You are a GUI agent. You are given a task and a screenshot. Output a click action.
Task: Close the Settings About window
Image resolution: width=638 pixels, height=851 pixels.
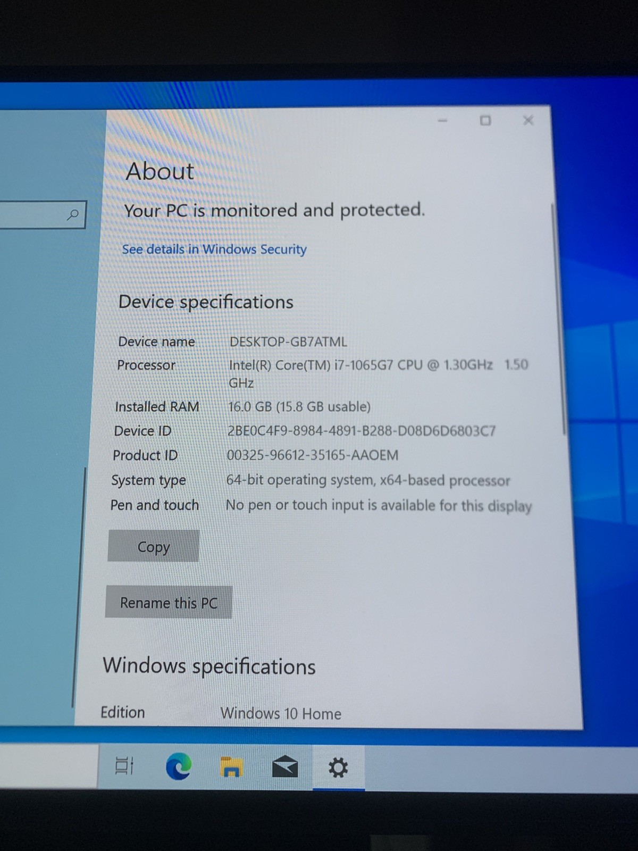pos(528,120)
